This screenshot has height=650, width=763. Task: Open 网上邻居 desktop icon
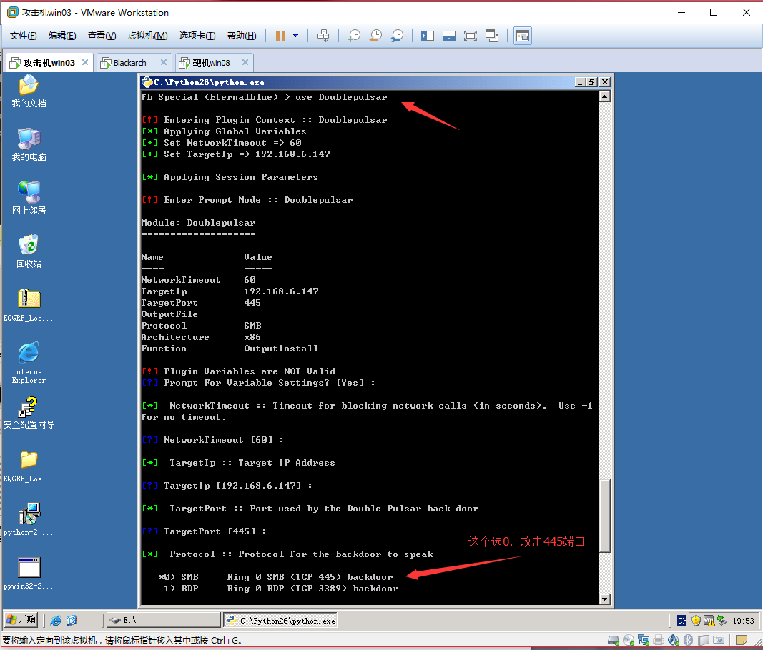pyautogui.click(x=29, y=198)
